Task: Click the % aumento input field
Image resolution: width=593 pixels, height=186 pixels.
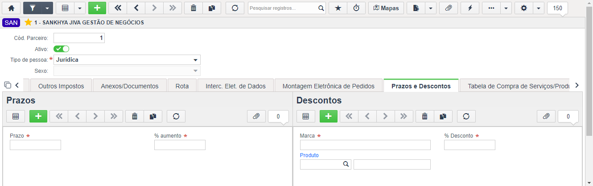Action: click(180, 145)
